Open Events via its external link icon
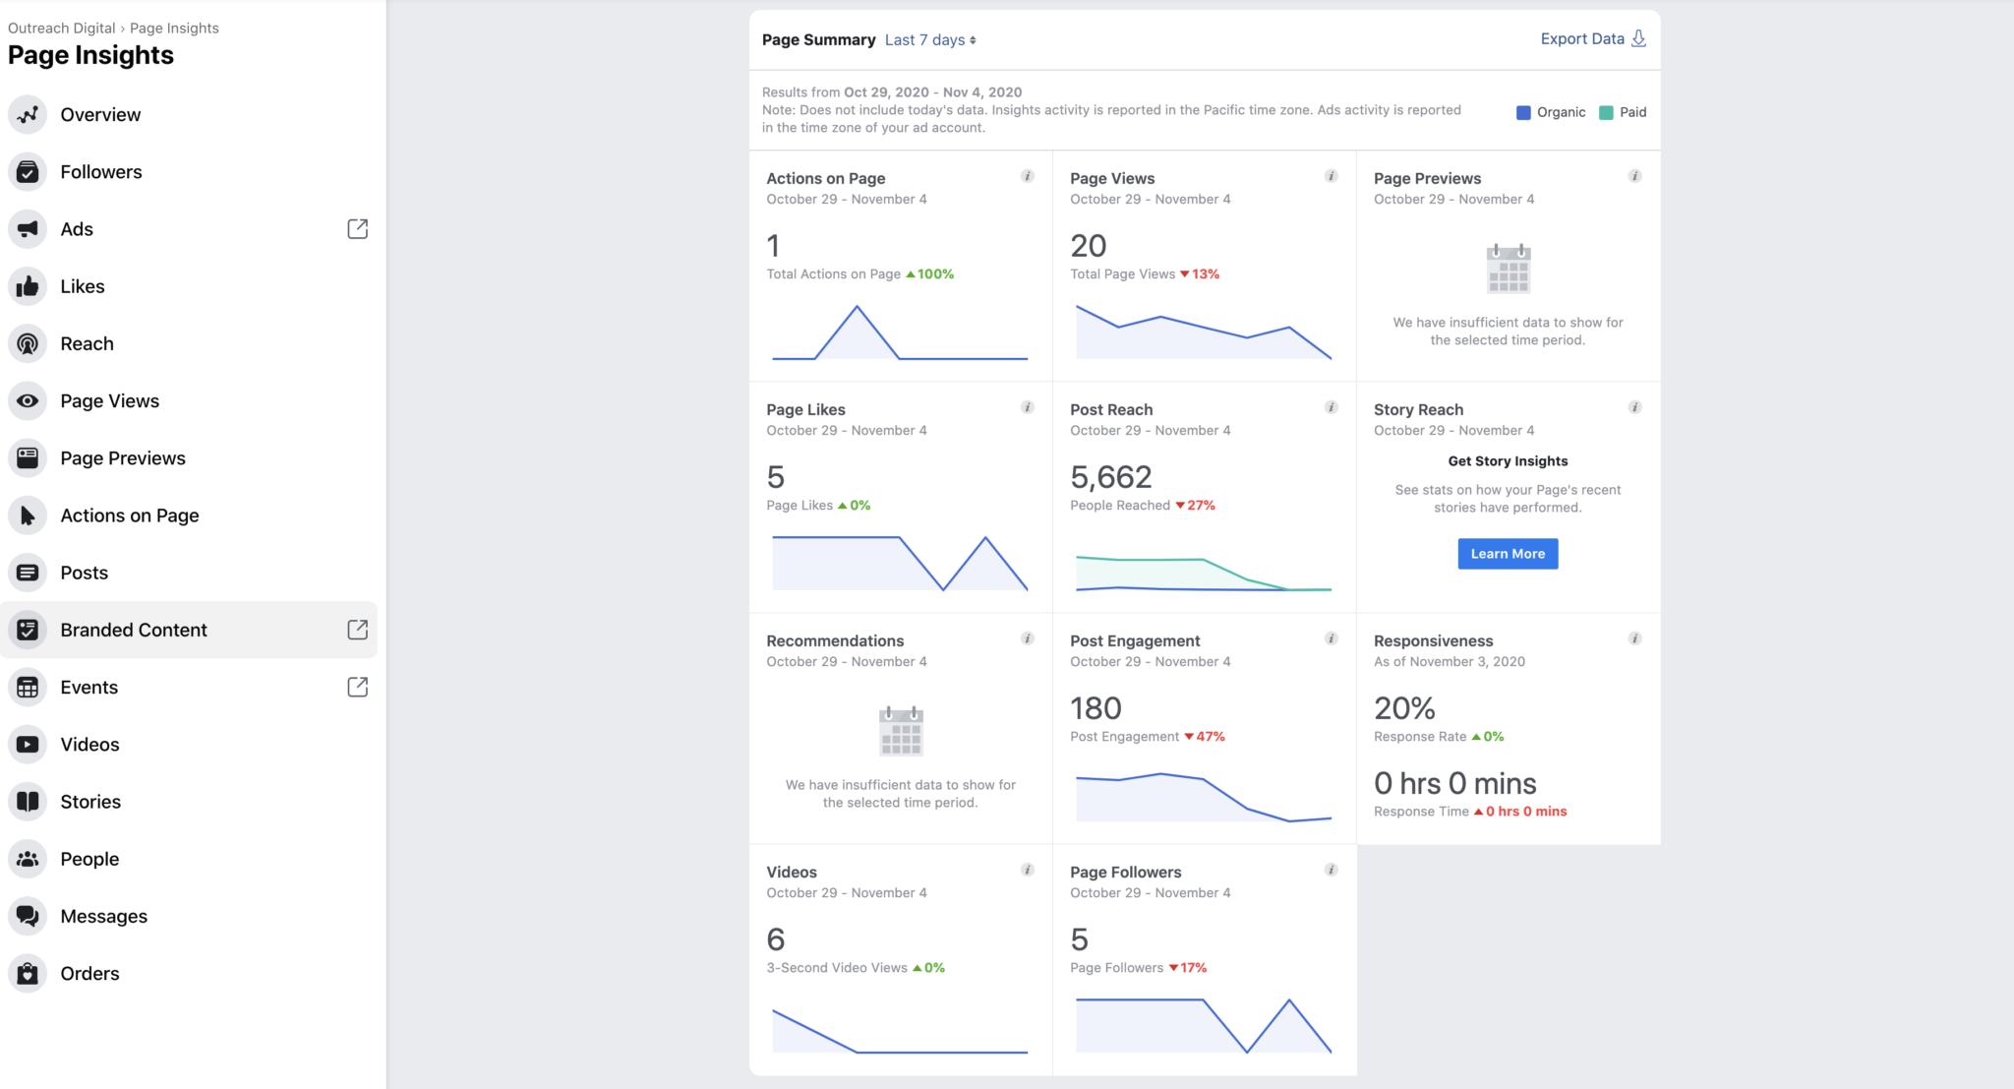 point(357,687)
